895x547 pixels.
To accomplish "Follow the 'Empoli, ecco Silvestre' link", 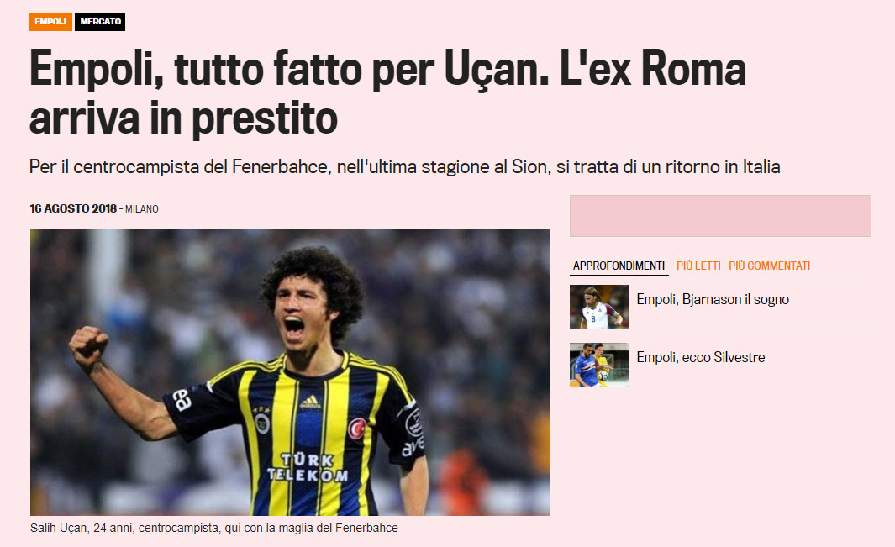I will (x=700, y=357).
